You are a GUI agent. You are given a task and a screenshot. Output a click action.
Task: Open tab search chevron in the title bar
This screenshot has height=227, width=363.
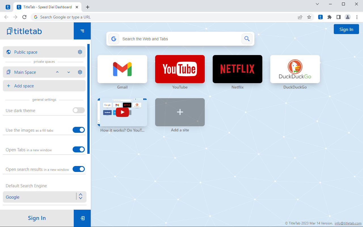point(317,4)
